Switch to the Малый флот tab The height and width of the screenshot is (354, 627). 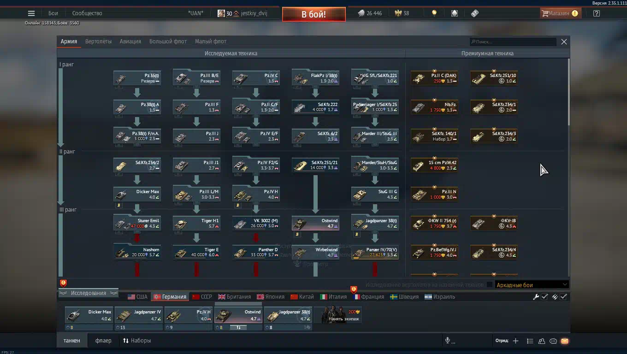click(211, 41)
